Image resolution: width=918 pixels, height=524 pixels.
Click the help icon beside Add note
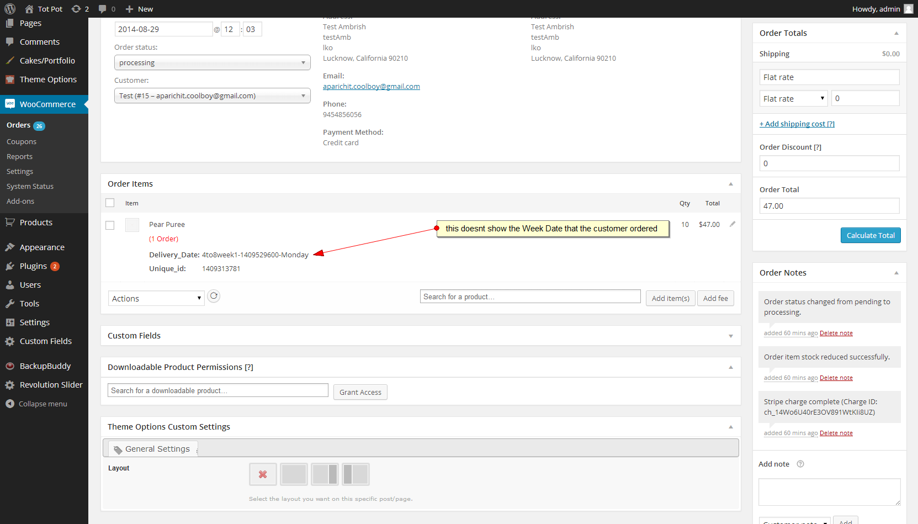(800, 464)
